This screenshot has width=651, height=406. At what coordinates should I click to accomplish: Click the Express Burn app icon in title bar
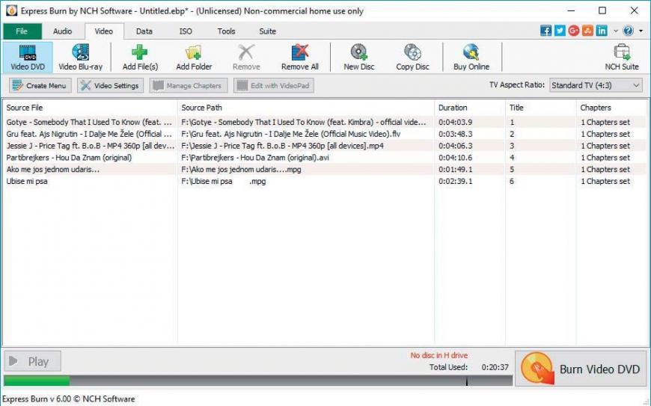(11, 10)
